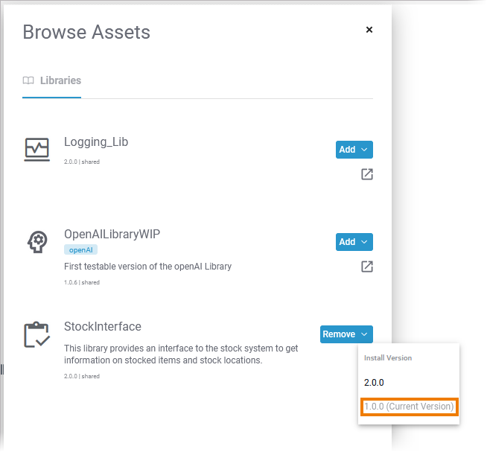The height and width of the screenshot is (452, 487).
Task: Click the book icon beside Libraries
Action: click(28, 80)
